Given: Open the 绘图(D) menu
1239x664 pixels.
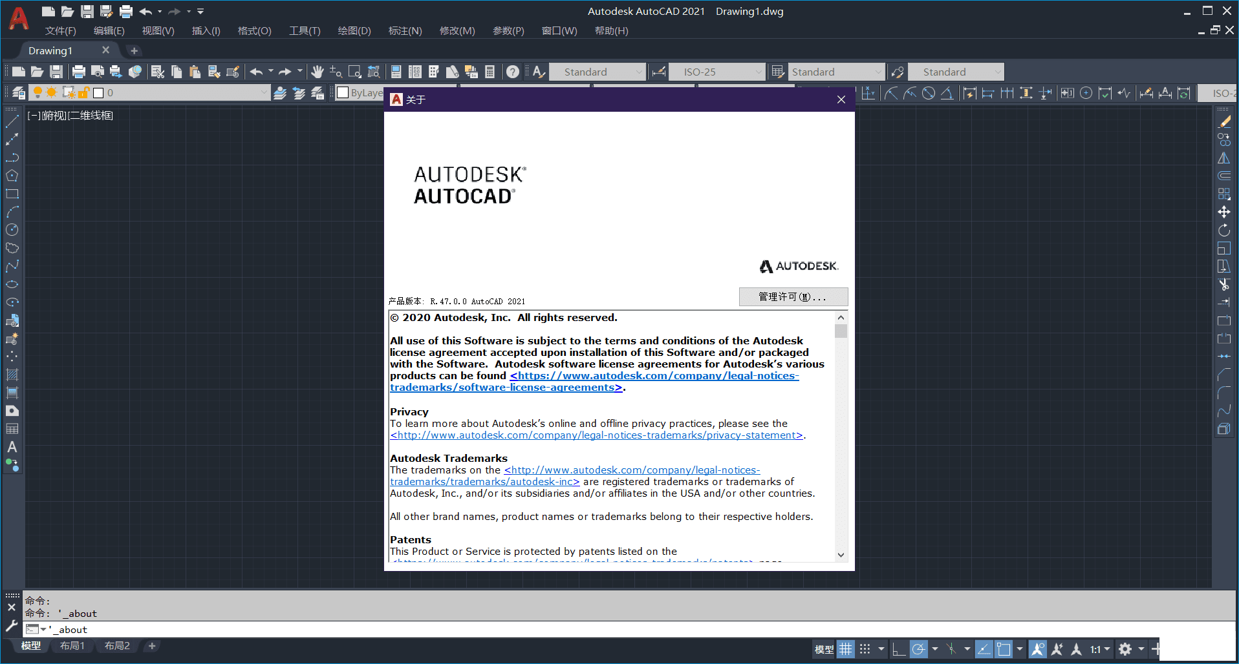Looking at the screenshot, I should [x=354, y=30].
